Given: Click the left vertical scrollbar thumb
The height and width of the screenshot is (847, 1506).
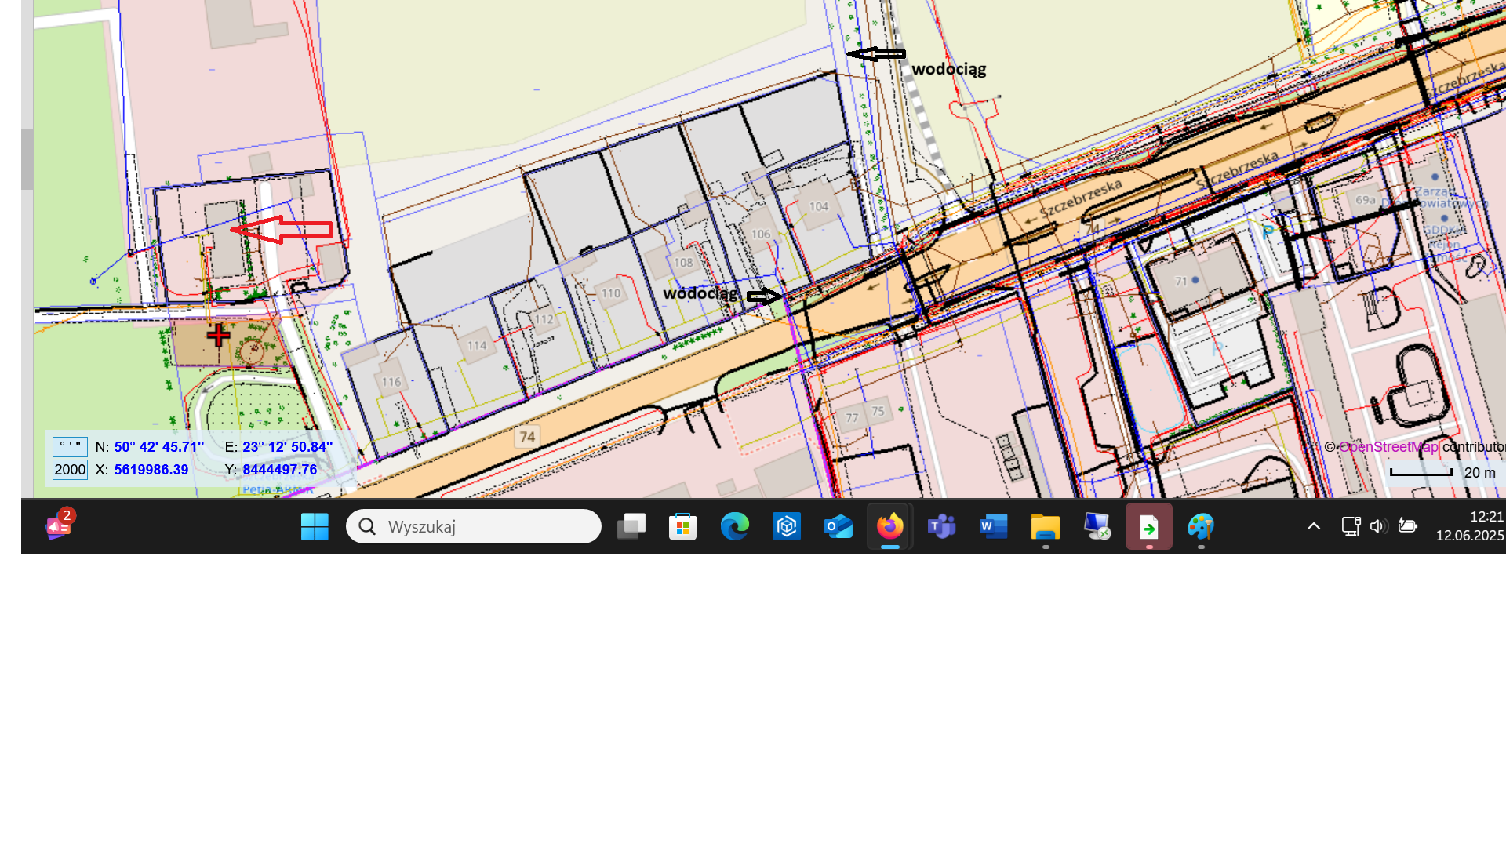Looking at the screenshot, I should (x=27, y=159).
